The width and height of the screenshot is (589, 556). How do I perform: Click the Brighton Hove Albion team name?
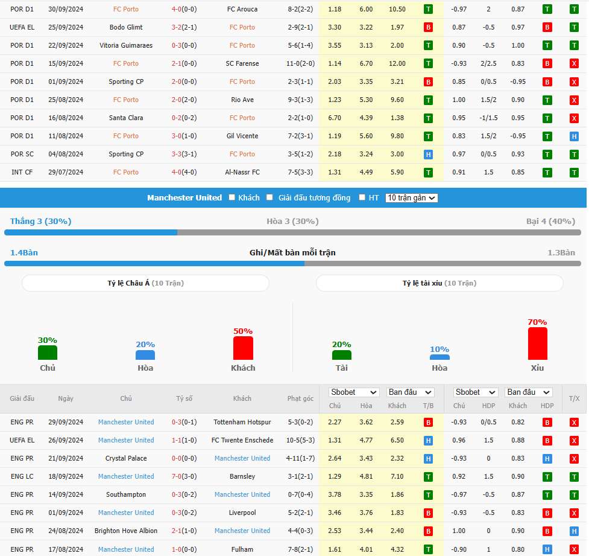(126, 531)
